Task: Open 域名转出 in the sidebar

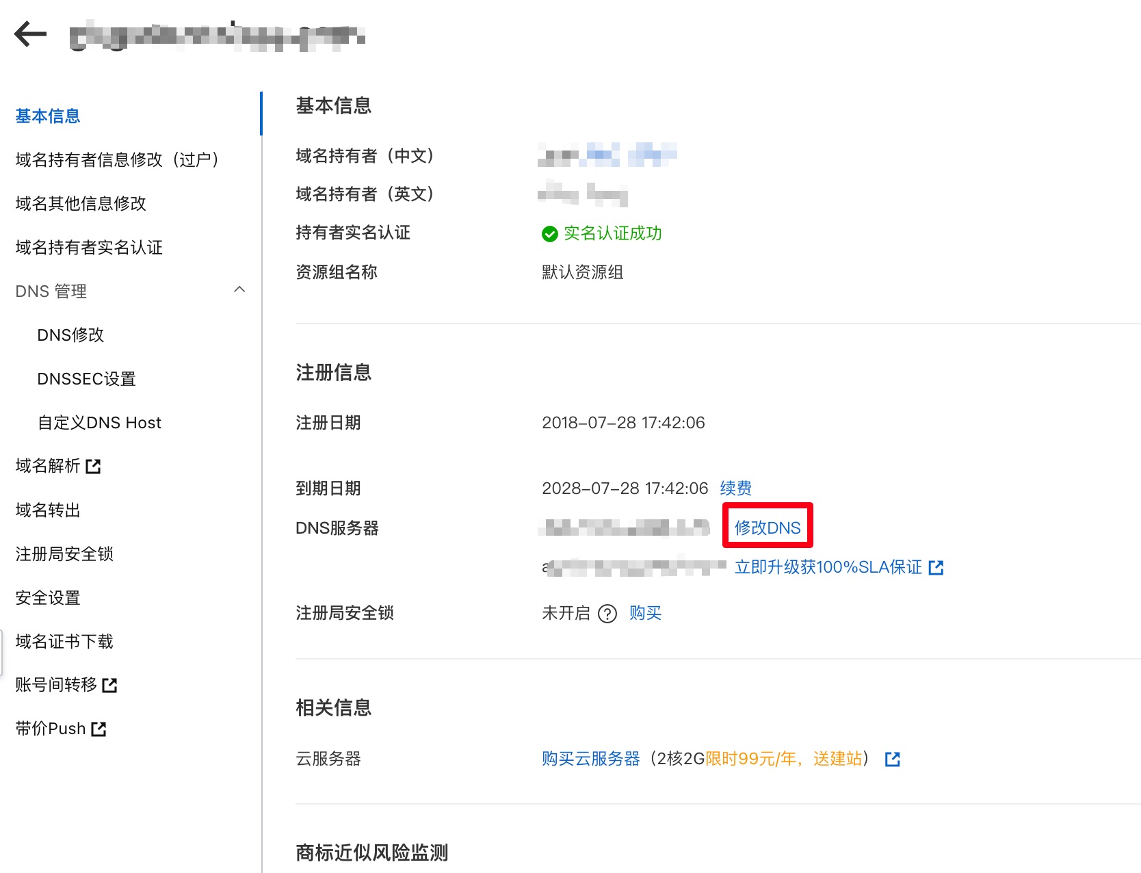Action: (x=48, y=510)
